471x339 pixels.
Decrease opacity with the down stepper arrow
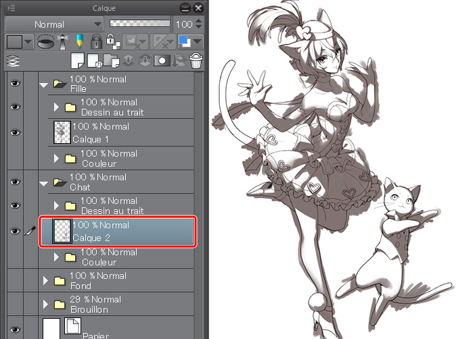(x=198, y=27)
